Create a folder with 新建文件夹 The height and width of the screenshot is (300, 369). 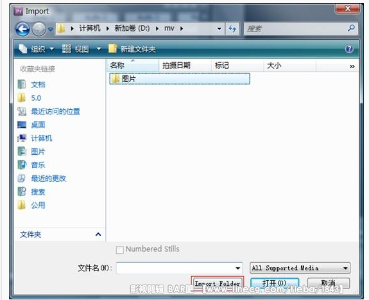[x=132, y=49]
